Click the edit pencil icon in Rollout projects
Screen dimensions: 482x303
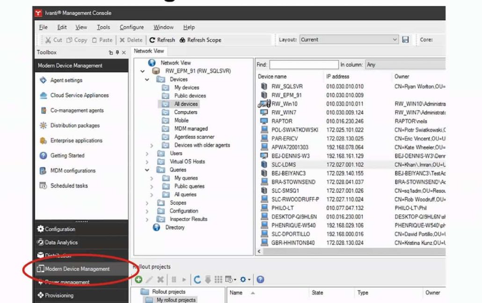(x=149, y=279)
